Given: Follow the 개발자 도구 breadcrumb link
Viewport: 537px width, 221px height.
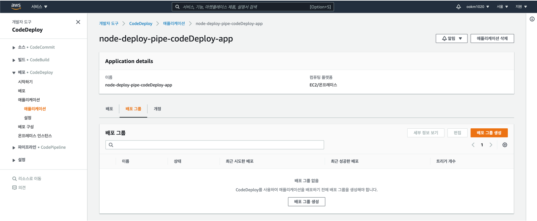Looking at the screenshot, I should tap(109, 23).
